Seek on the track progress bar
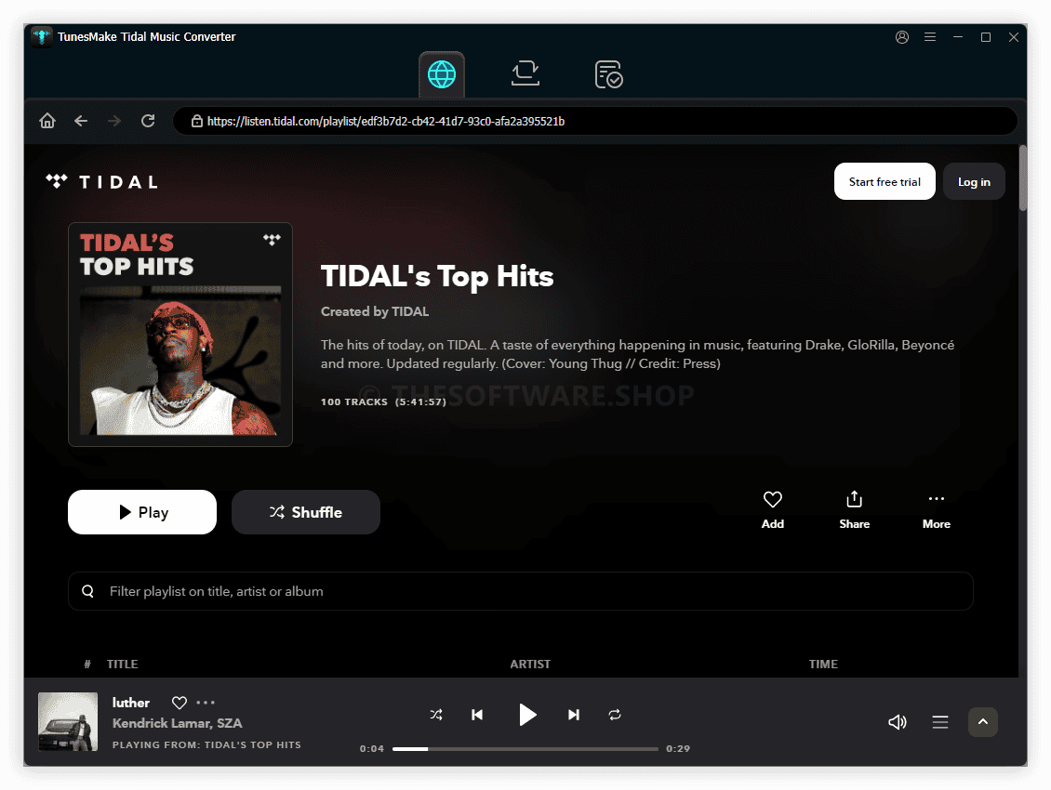 [x=525, y=748]
